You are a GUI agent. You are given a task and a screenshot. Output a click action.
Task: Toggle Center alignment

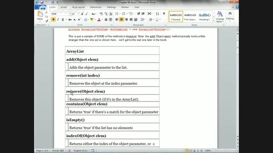122,20
